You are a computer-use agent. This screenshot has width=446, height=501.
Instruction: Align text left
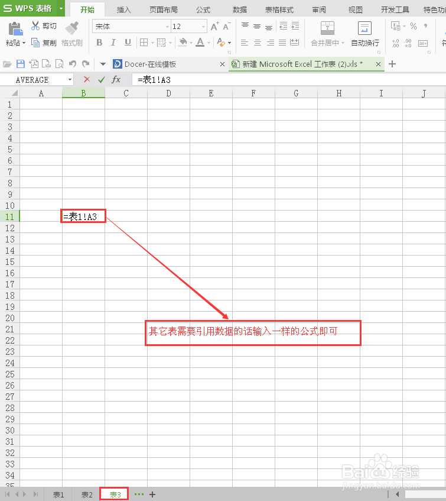[245, 43]
